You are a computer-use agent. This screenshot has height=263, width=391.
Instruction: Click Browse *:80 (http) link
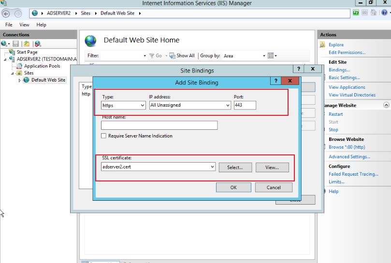[347, 147]
